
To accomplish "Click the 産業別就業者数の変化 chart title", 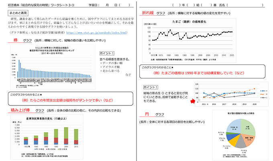I will [x=46, y=118].
